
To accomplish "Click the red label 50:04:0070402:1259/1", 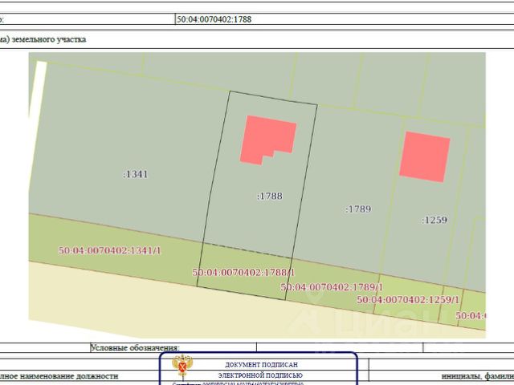I will [x=408, y=299].
